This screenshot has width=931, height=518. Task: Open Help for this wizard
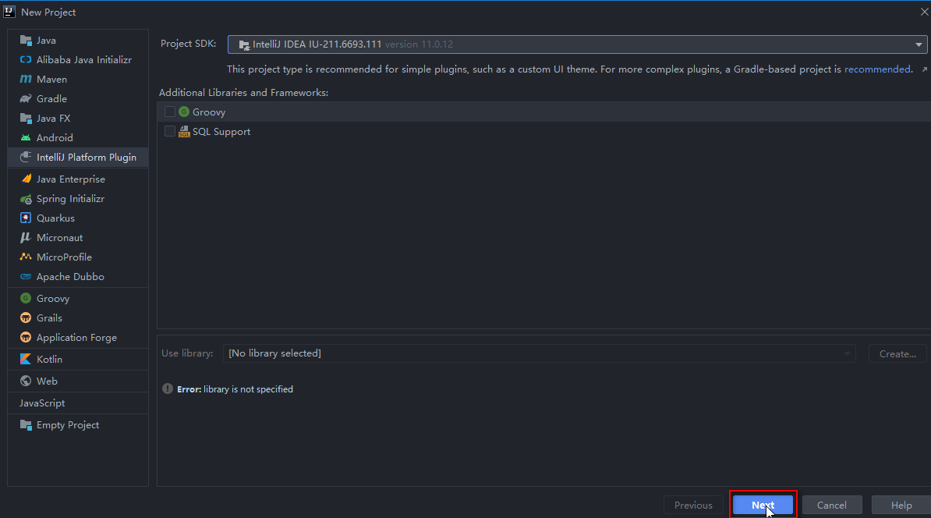901,505
